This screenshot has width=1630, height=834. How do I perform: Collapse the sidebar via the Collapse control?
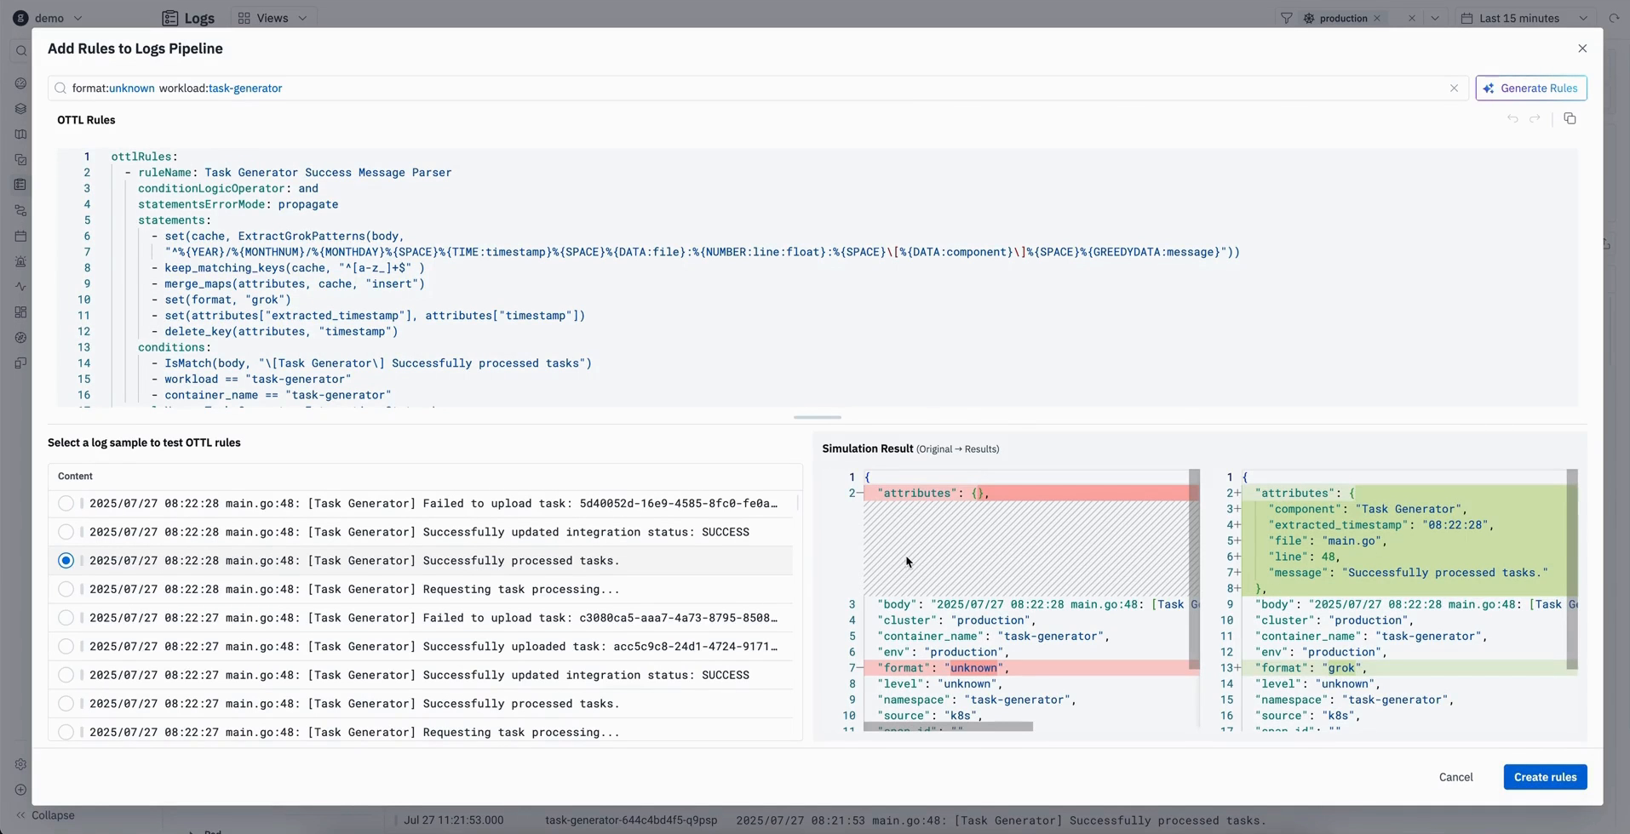[45, 814]
